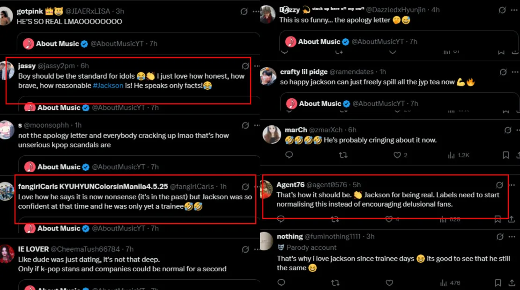Click Grok icon on marCh's tweet
Image resolution: width=520 pixels, height=290 pixels.
click(503, 130)
